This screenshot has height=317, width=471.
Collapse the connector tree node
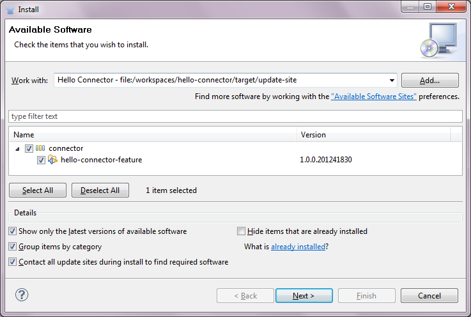[17, 148]
